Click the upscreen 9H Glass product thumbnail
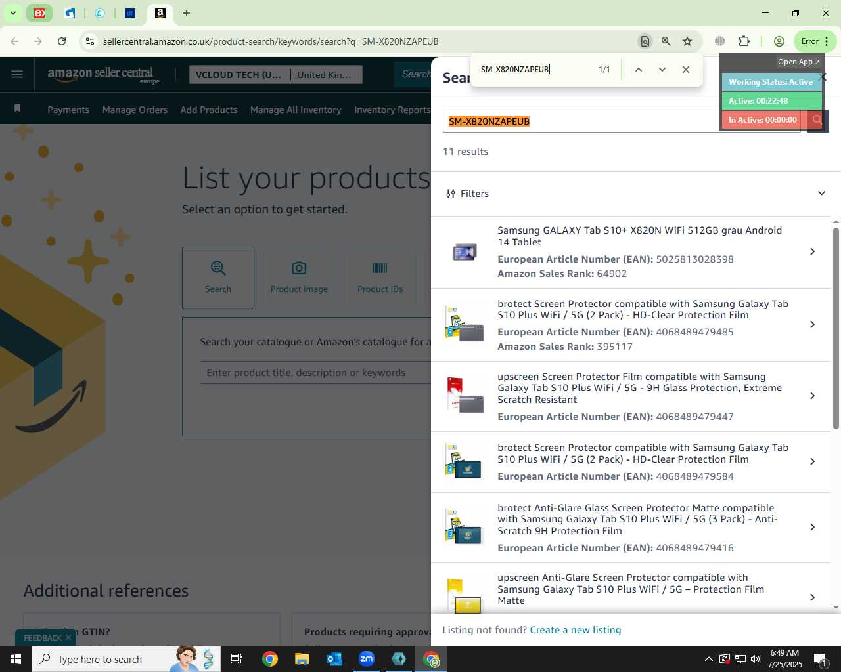The width and height of the screenshot is (841, 672). tap(465, 395)
